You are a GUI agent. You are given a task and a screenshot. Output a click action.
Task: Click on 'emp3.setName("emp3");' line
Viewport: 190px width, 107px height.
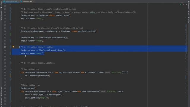(32, 41)
